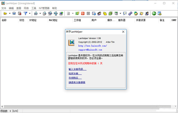The image size is (178, 113).
Task: Click the red power button icon
Action: pyautogui.click(x=83, y=13)
